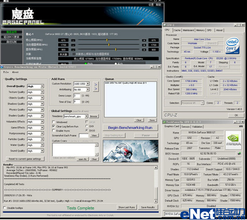Viewport: 247px width, 220px height.
Task: Decrease shader clock with minus button
Action: tap(73, 45)
